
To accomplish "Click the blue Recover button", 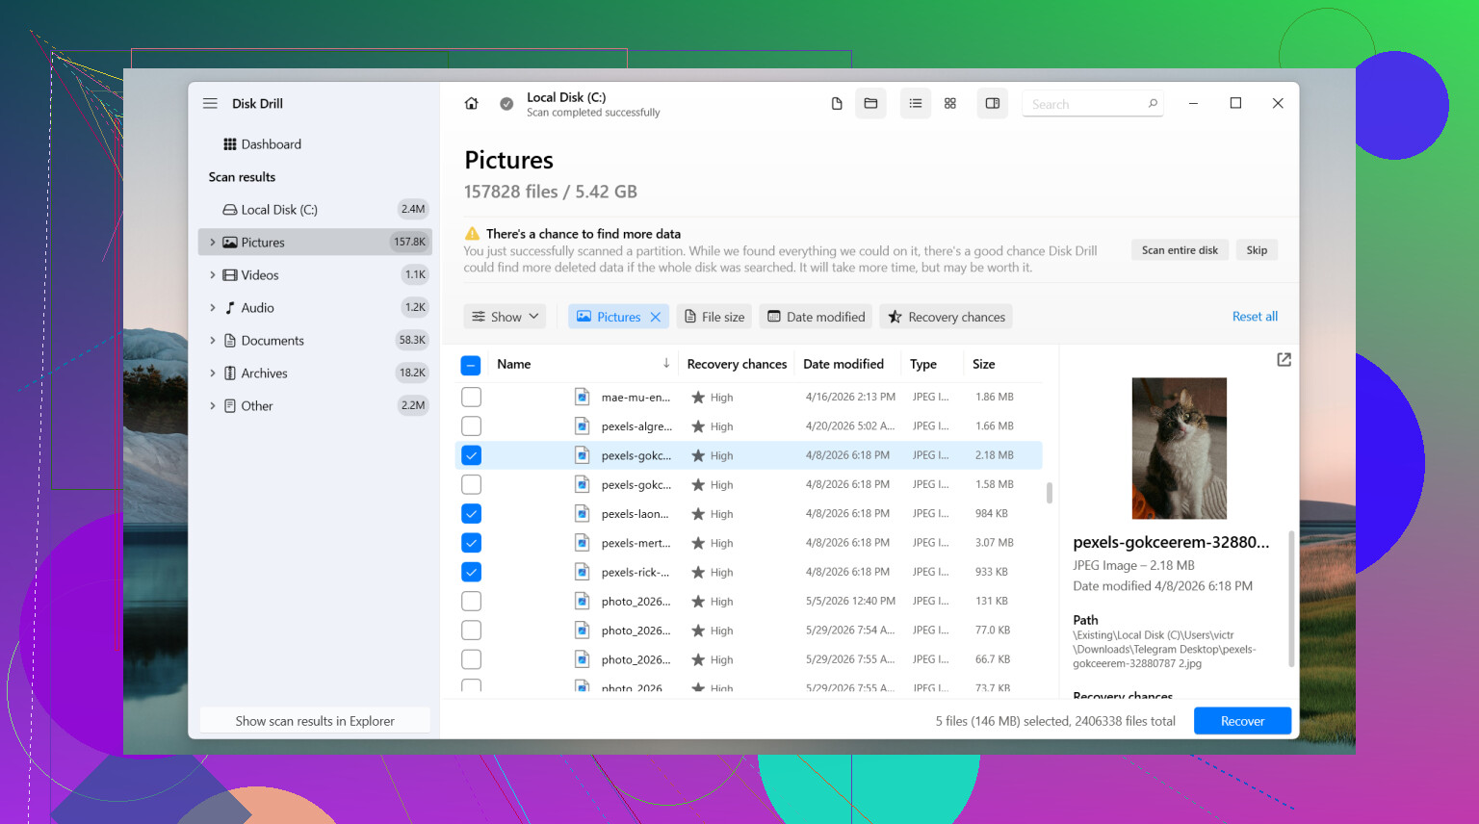I will 1242,721.
